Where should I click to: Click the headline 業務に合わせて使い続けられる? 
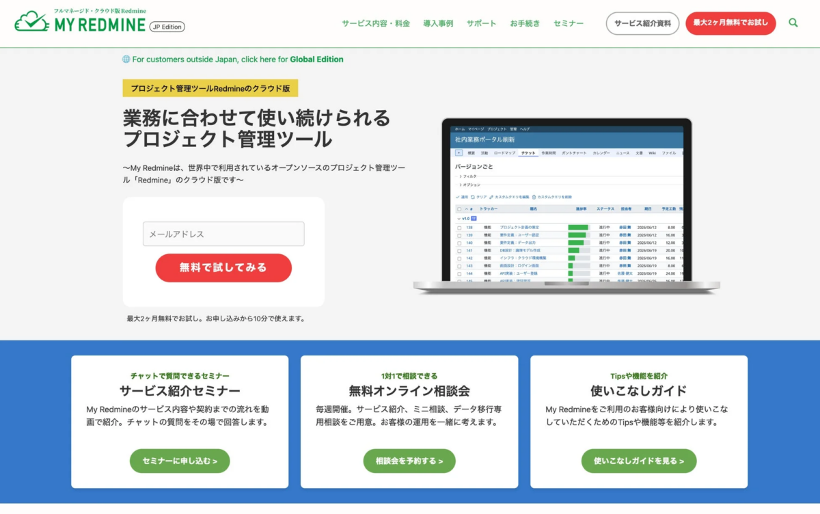[x=257, y=118]
